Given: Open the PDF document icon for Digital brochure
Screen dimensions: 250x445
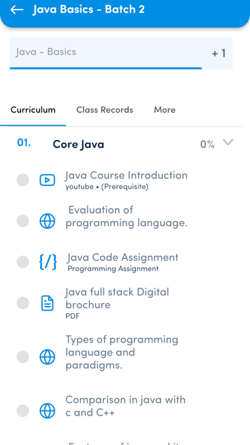Looking at the screenshot, I should [x=47, y=303].
